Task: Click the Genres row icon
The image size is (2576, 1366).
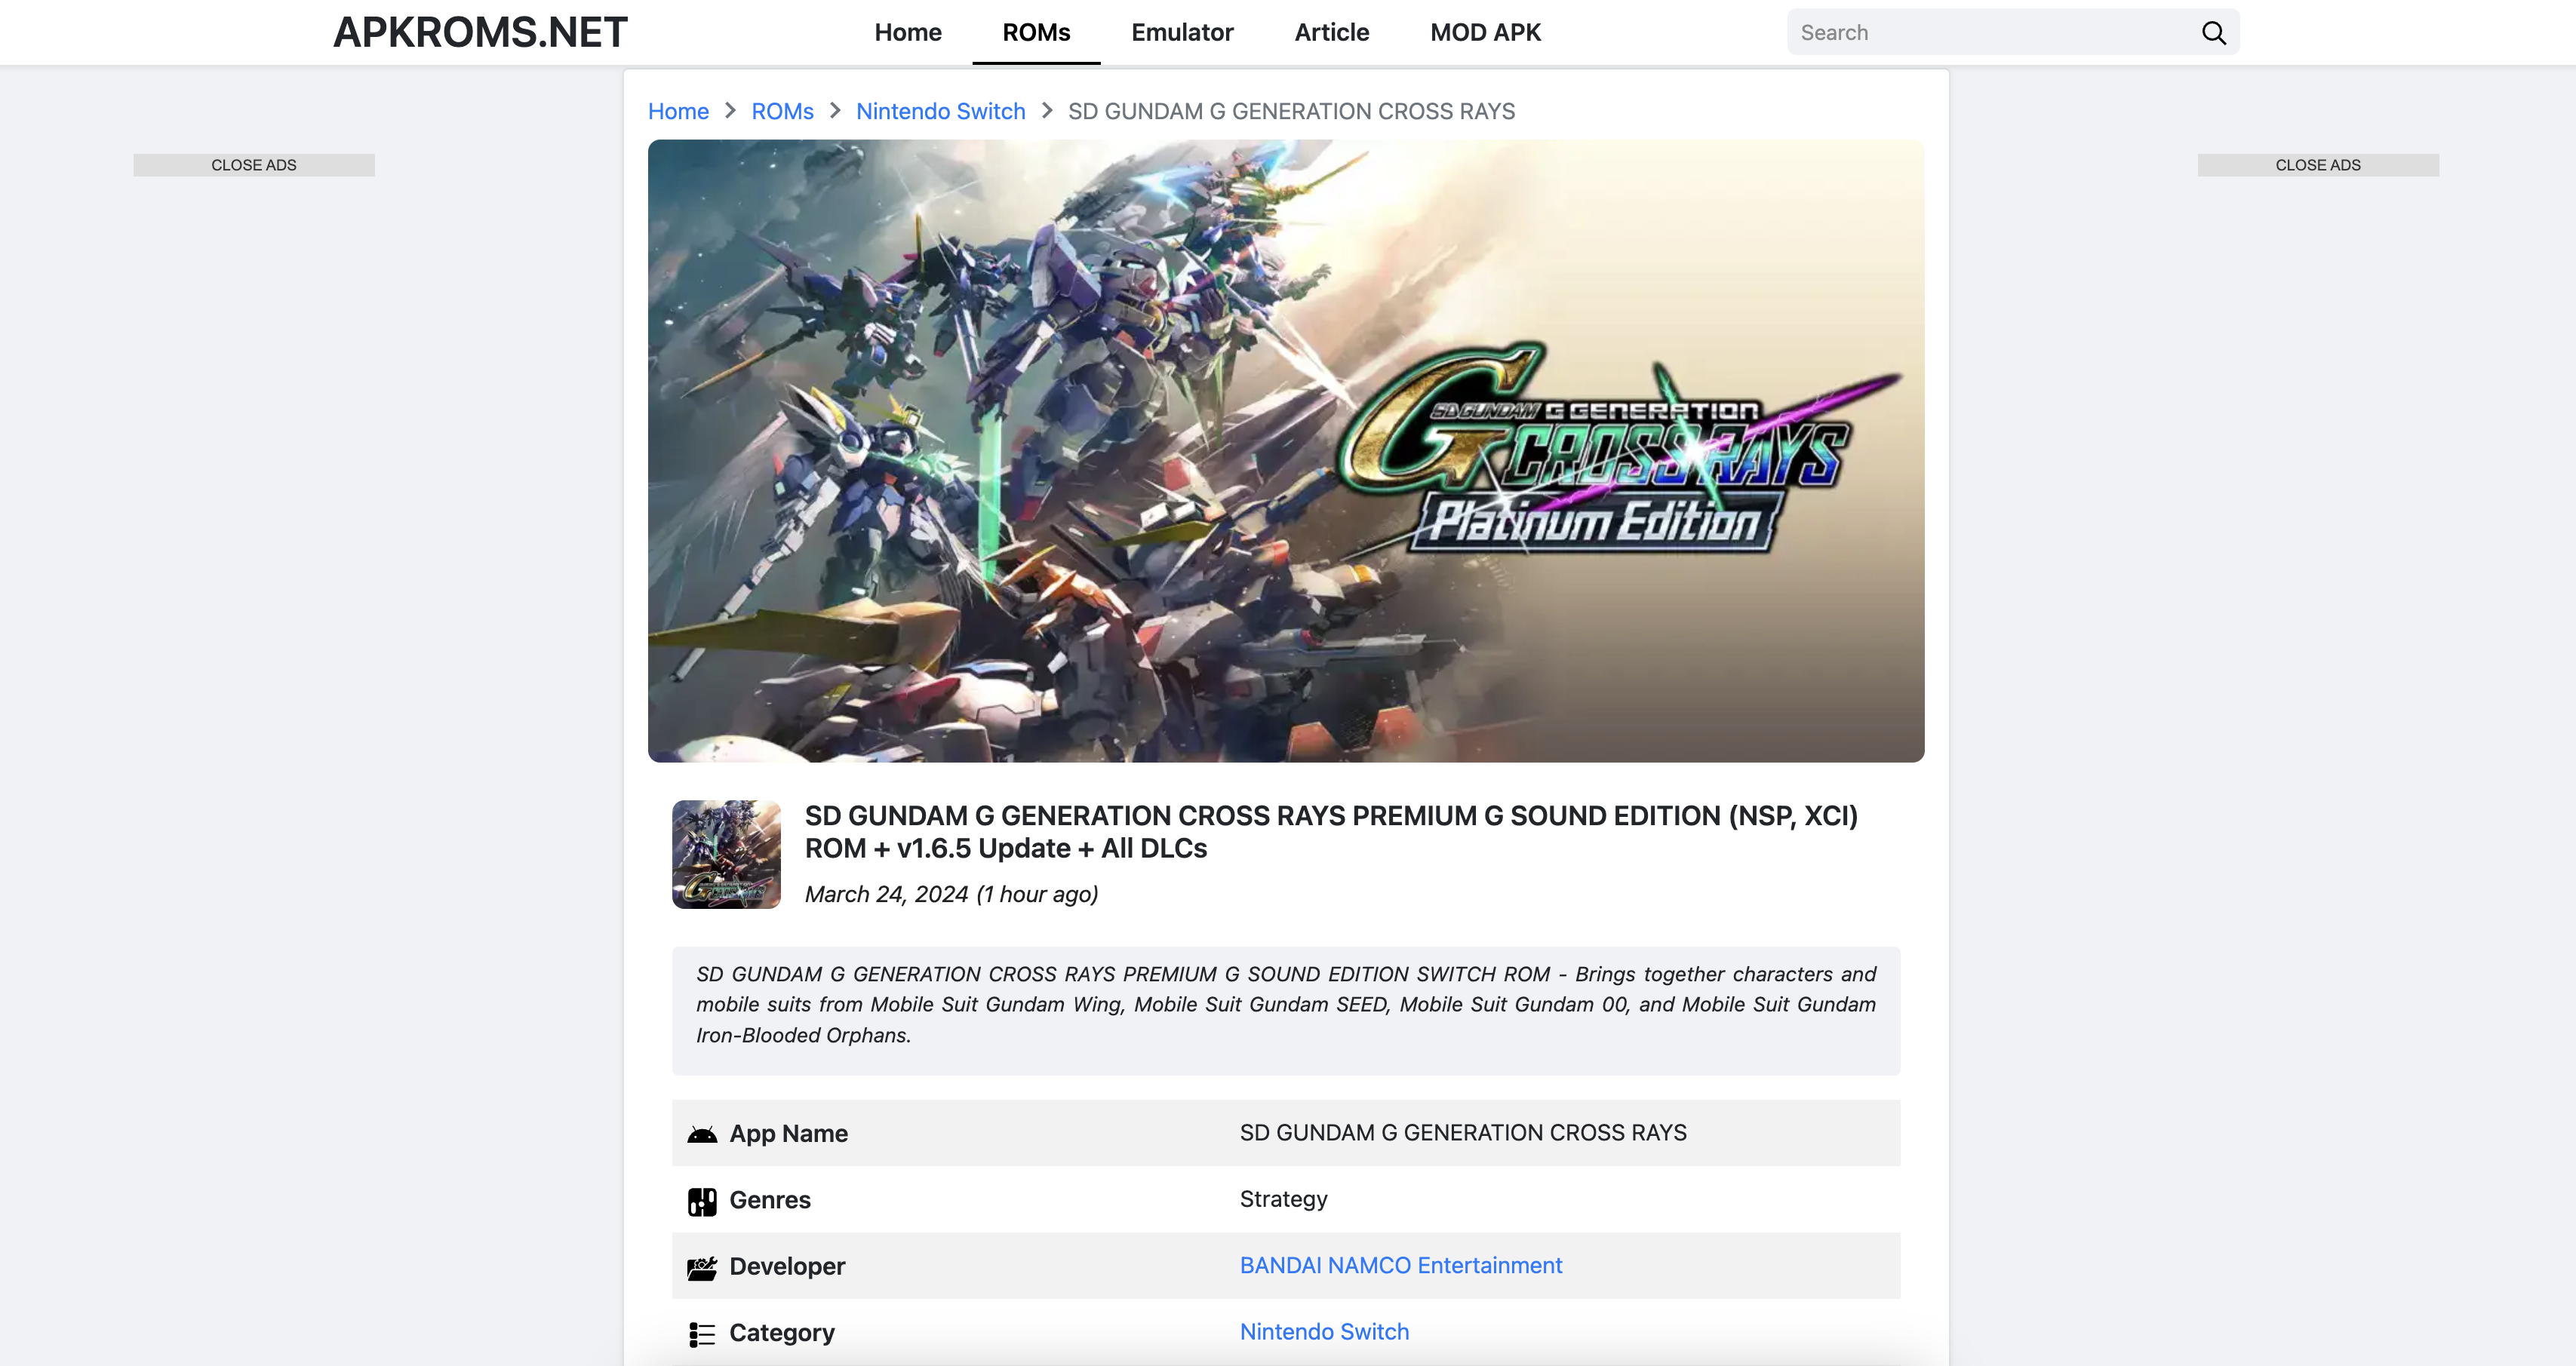Action: pos(702,1201)
